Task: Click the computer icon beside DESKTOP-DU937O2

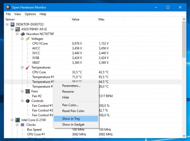Action: pyautogui.click(x=13, y=25)
